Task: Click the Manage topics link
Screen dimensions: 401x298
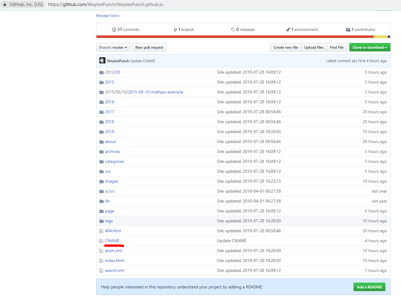Action: (x=108, y=16)
